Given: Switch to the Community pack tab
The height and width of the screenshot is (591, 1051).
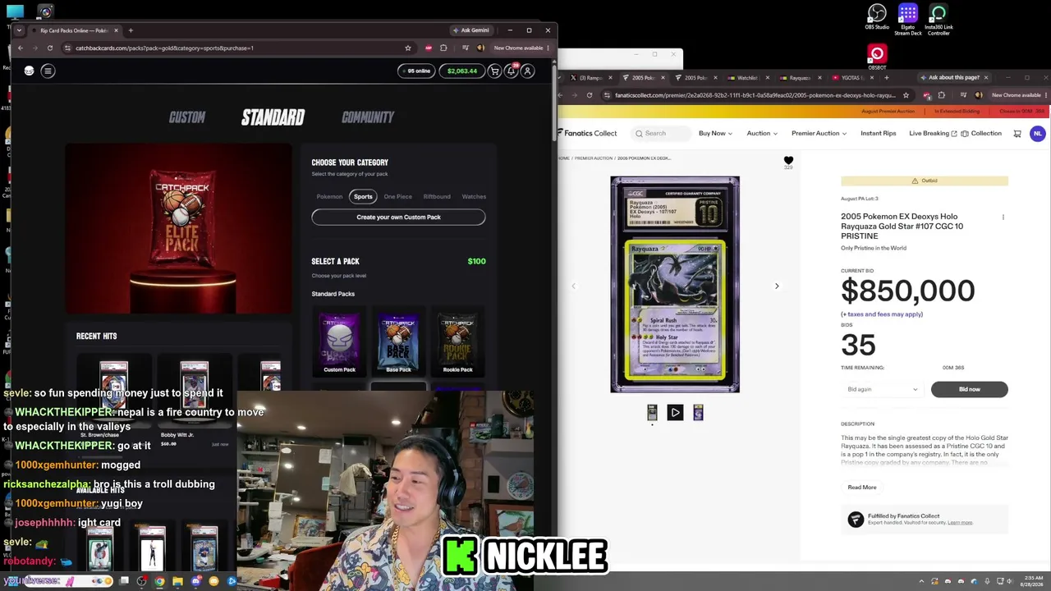Looking at the screenshot, I should coord(368,117).
